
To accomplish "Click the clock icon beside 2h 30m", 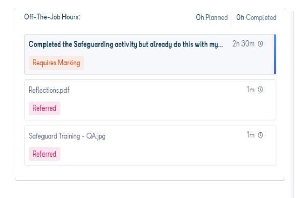I will click(260, 43).
